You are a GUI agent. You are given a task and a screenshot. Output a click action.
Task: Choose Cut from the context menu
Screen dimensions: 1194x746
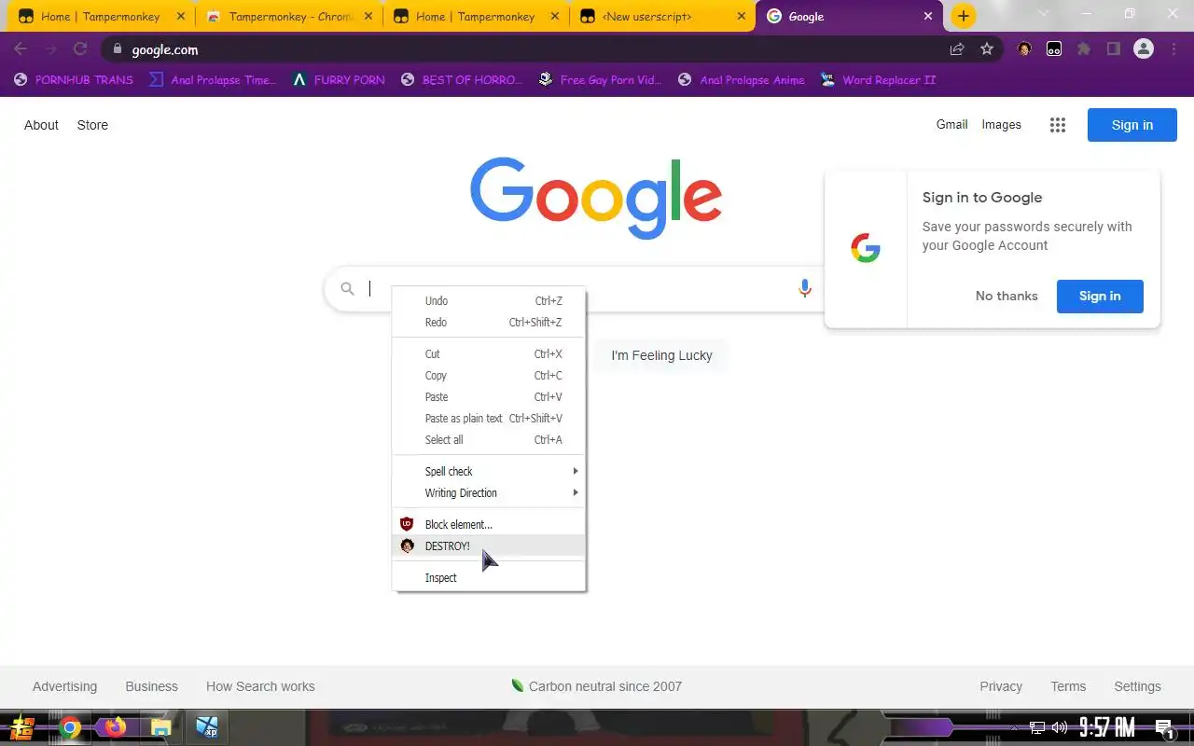pyautogui.click(x=489, y=354)
